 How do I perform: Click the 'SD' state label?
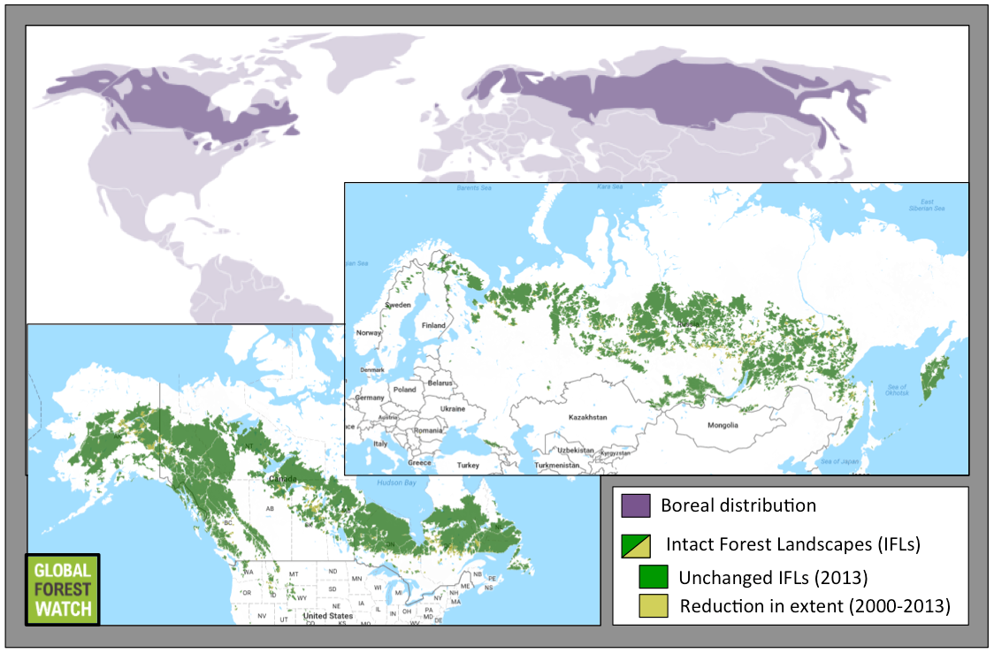(333, 589)
